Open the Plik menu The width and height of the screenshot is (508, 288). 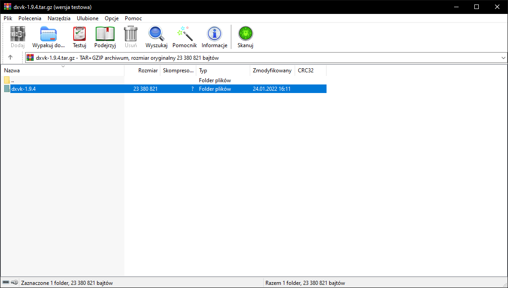(8, 18)
